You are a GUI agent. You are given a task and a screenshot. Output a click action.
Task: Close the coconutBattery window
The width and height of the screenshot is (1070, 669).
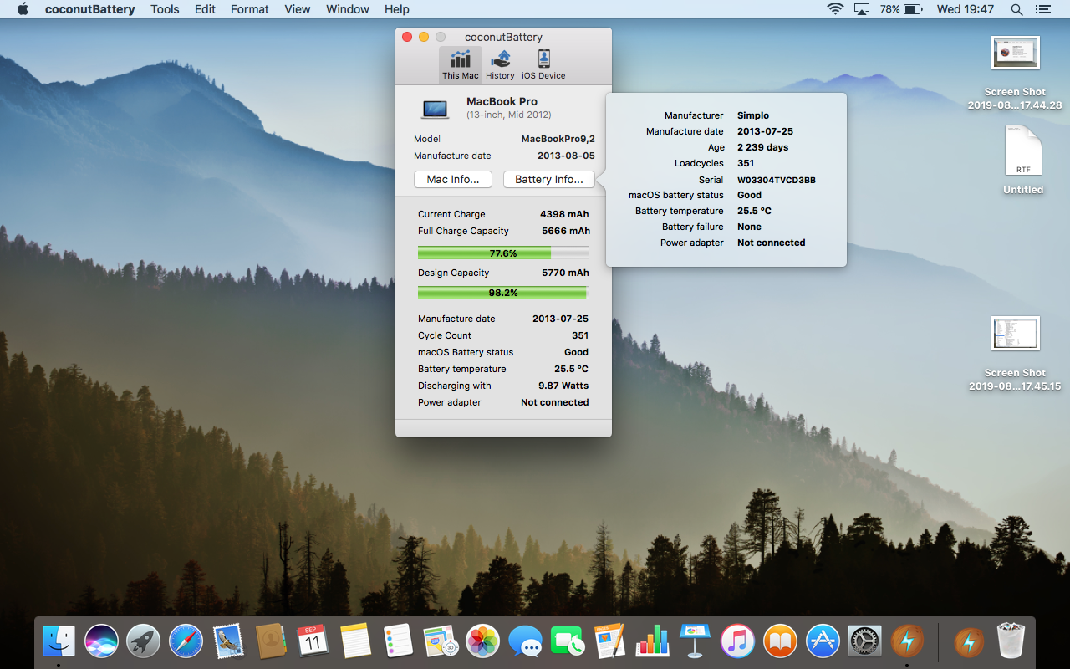407,37
